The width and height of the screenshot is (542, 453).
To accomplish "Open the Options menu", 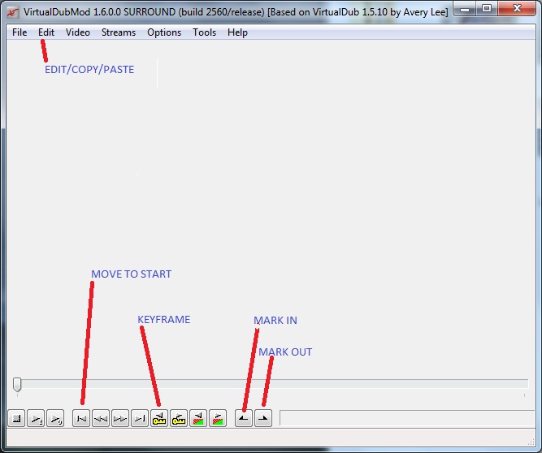I will [164, 32].
